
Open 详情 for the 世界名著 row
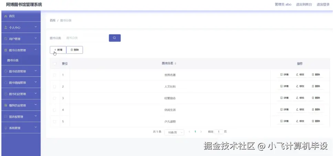[284, 75]
